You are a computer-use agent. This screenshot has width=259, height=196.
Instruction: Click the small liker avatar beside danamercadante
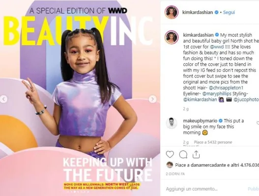tap(170, 165)
